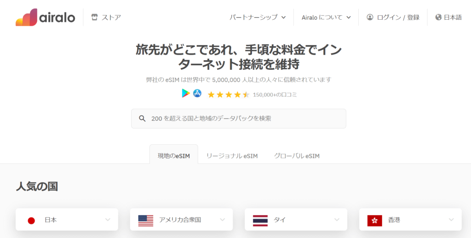Expand the タイ card chevron
The width and height of the screenshot is (471, 238).
(337, 220)
